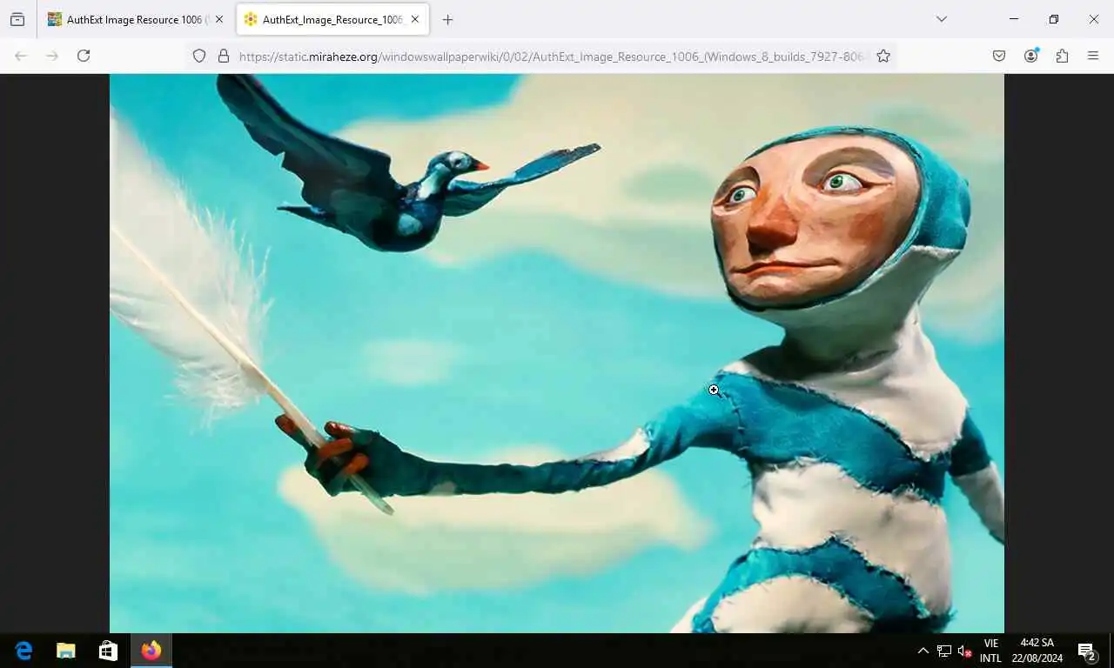Screen dimensions: 1114x668
Task: Bookmark this page with star icon
Action: tap(883, 56)
